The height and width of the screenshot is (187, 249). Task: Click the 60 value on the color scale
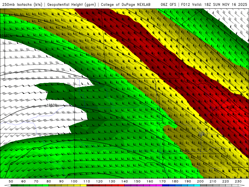23,181
